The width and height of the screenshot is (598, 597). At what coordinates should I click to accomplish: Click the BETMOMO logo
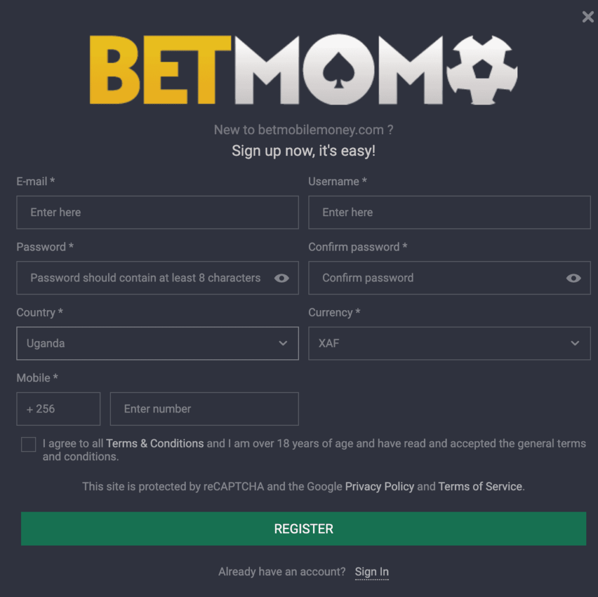click(x=304, y=70)
